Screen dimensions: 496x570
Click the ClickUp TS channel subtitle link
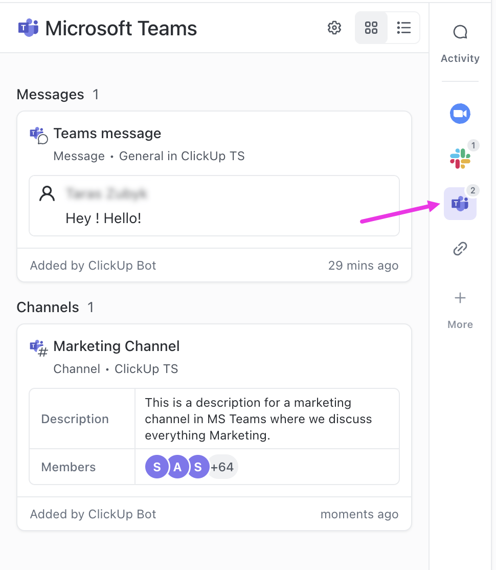coord(147,368)
